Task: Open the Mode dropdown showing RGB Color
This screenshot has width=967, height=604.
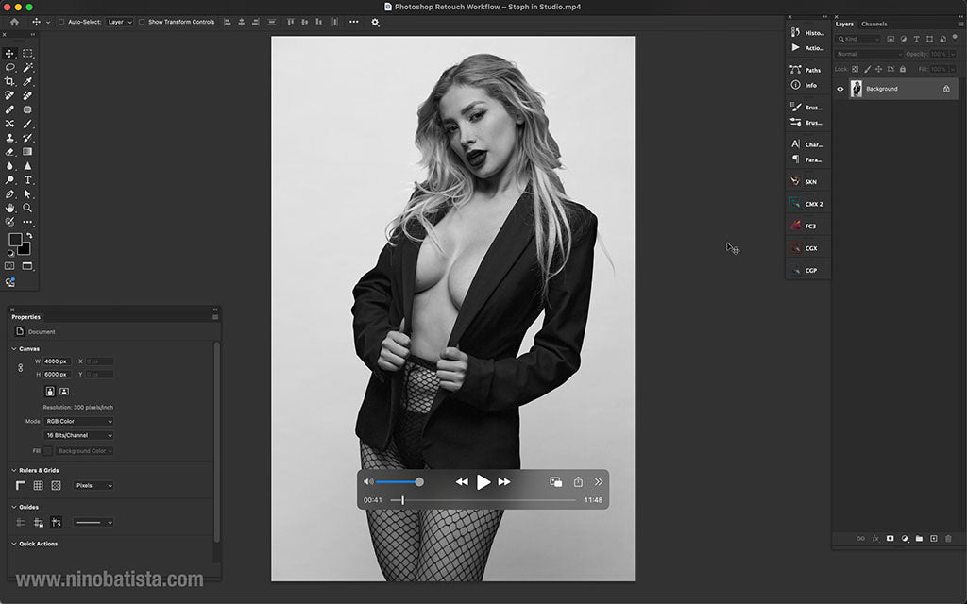Action: coord(79,421)
